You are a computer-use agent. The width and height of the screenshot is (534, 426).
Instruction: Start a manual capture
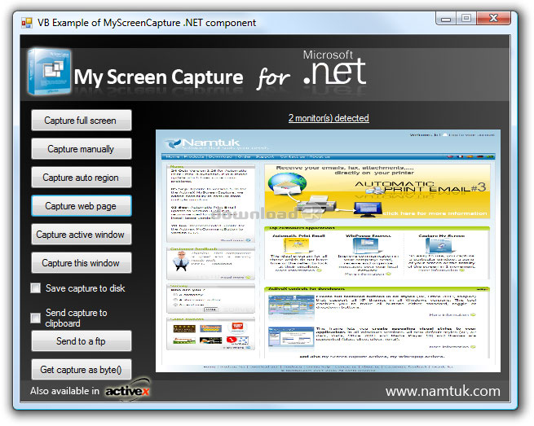click(81, 149)
